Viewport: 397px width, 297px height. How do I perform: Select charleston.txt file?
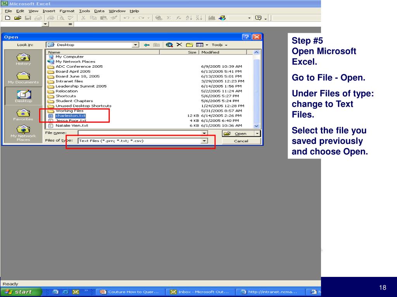point(71,116)
